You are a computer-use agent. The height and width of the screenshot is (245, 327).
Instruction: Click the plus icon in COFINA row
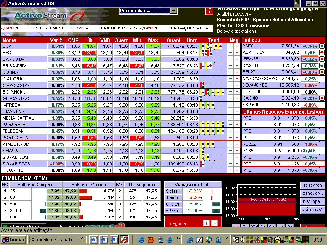coord(231,72)
